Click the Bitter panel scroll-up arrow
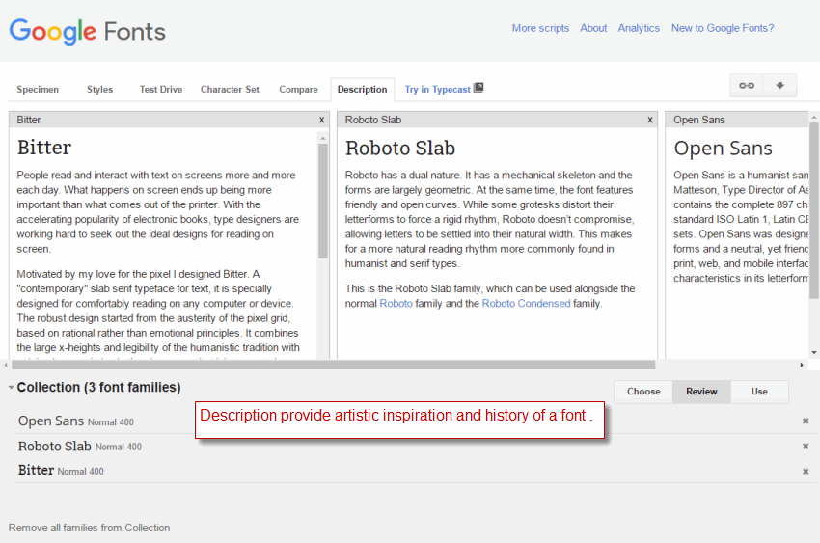This screenshot has width=820, height=543. pos(322,138)
